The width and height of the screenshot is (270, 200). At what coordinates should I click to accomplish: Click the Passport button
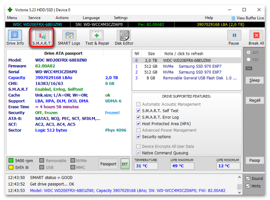[x=108, y=164]
